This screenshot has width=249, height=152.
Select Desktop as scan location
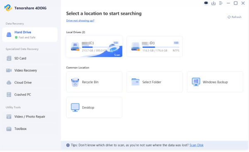pyautogui.click(x=94, y=107)
